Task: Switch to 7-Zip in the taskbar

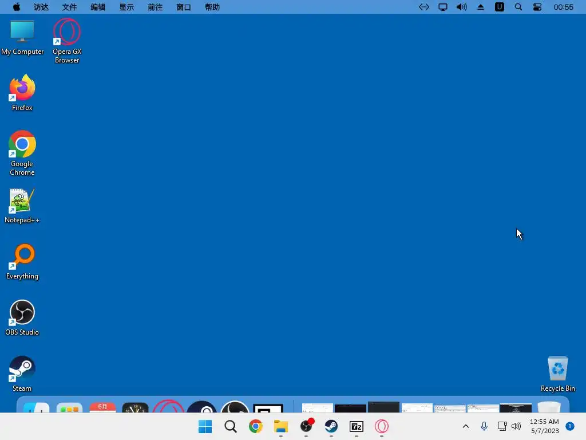Action: pos(356,426)
